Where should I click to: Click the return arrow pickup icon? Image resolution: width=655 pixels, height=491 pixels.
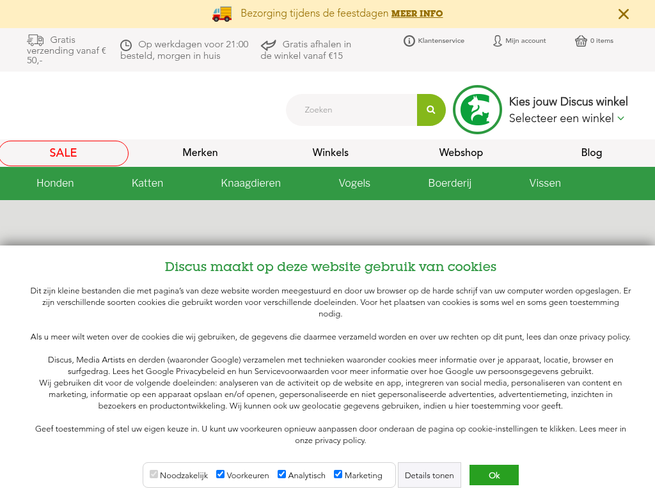269,45
